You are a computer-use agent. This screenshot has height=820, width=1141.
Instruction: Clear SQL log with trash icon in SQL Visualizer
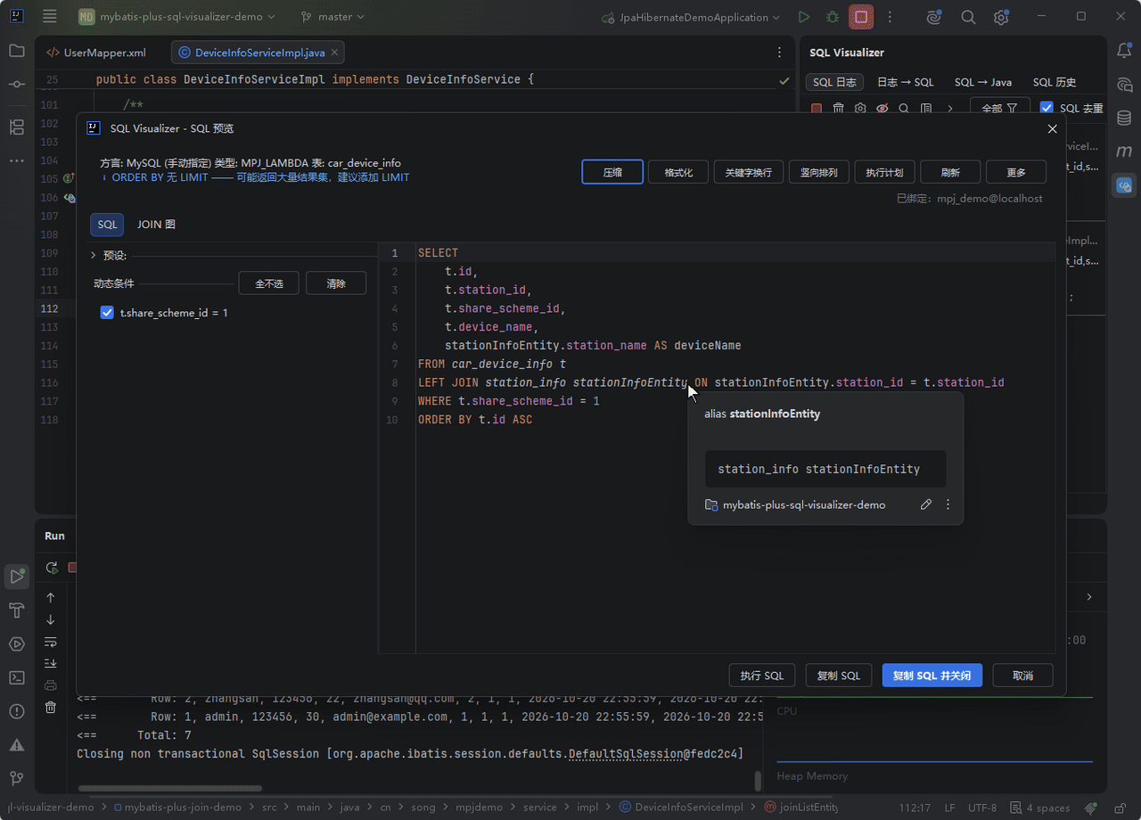click(838, 108)
